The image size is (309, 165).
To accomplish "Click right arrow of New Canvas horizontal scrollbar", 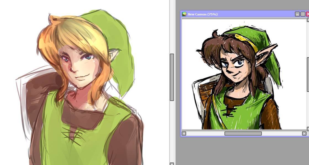I will (304, 133).
